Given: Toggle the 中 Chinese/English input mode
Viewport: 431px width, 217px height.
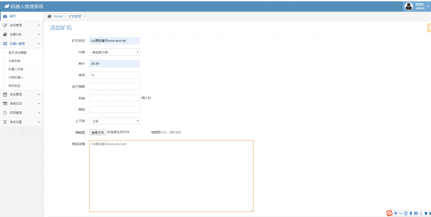Looking at the screenshot, I should pyautogui.click(x=396, y=213).
